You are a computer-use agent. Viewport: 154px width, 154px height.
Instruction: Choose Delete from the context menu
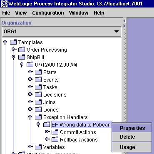132,137
